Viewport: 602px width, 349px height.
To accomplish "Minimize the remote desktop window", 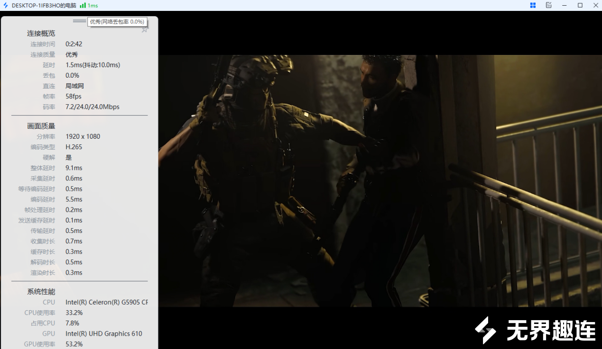I will (565, 5).
